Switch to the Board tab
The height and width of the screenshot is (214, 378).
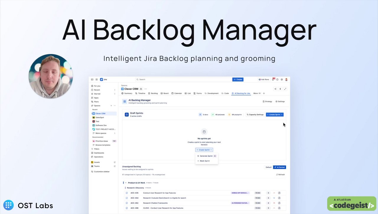pyautogui.click(x=164, y=93)
